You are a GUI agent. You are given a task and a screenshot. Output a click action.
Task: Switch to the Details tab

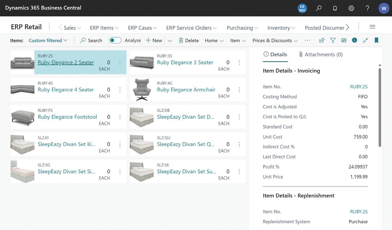tap(275, 54)
